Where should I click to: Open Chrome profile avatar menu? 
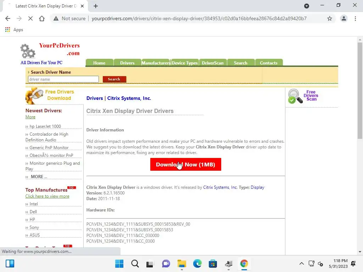344,18
